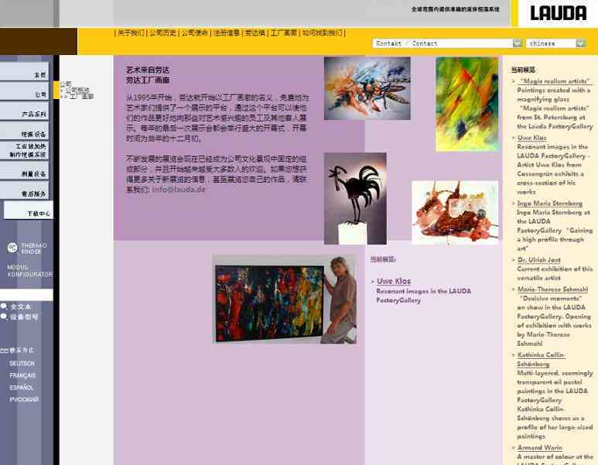
Task: Click the envelope icon beside 联系方式
Action: (4, 350)
